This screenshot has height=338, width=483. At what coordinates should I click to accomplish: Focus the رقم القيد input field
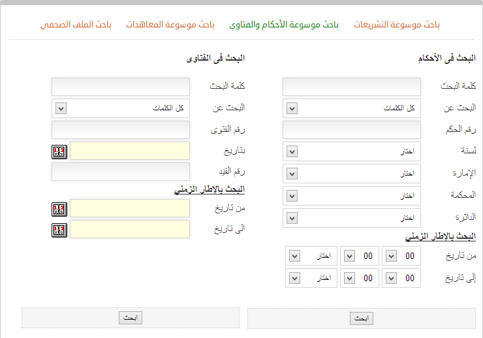coord(121,172)
